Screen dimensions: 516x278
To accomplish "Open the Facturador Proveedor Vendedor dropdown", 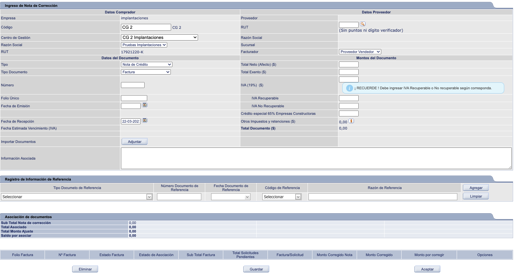I will pos(360,52).
